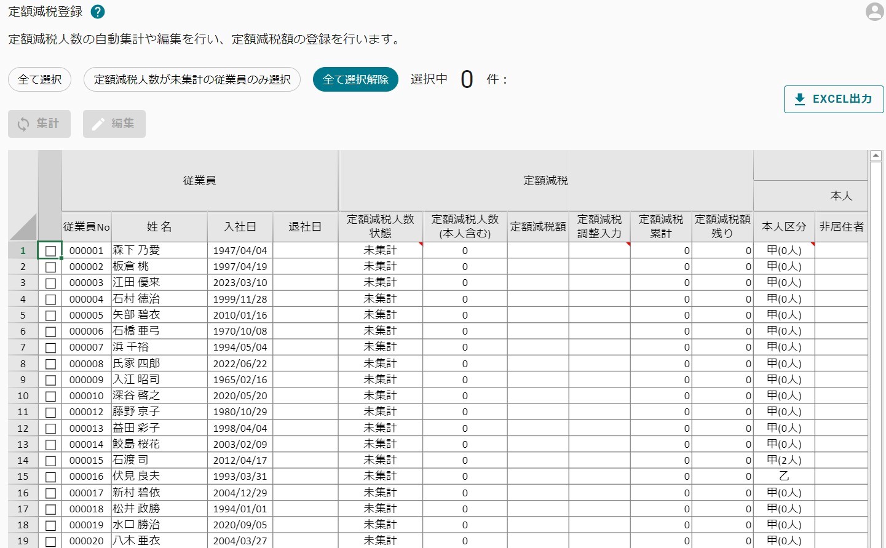Viewport: 886px width, 548px height.
Task: Click the download icon in EXCEL出力
Action: coord(799,99)
